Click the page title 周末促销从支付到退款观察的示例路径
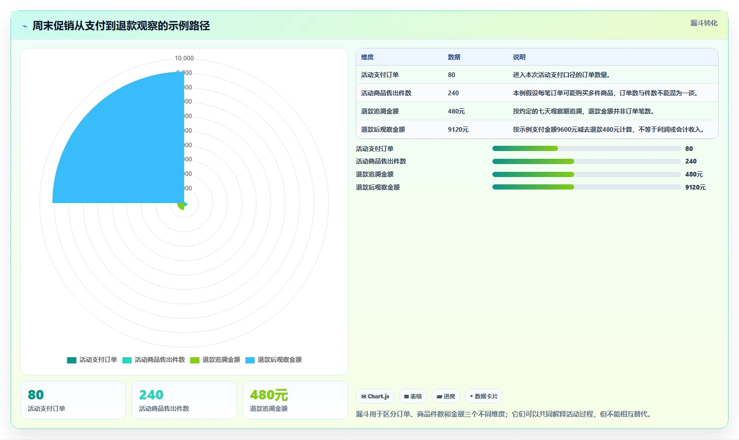739x440 pixels. point(121,26)
